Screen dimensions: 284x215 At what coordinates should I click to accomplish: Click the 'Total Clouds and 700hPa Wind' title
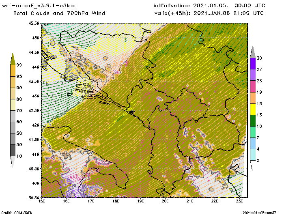pyautogui.click(x=59, y=13)
